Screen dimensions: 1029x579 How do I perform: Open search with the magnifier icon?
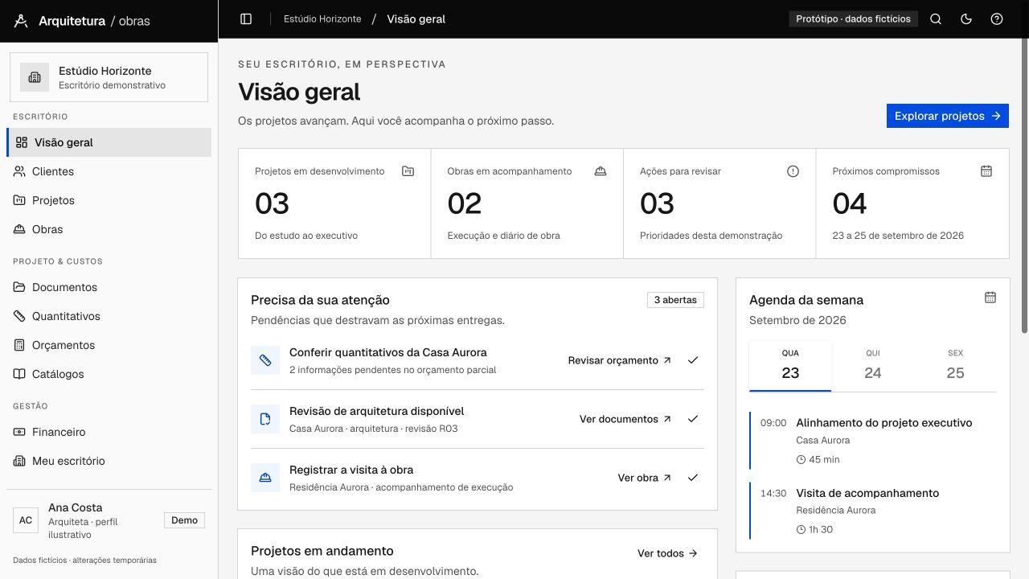936,19
